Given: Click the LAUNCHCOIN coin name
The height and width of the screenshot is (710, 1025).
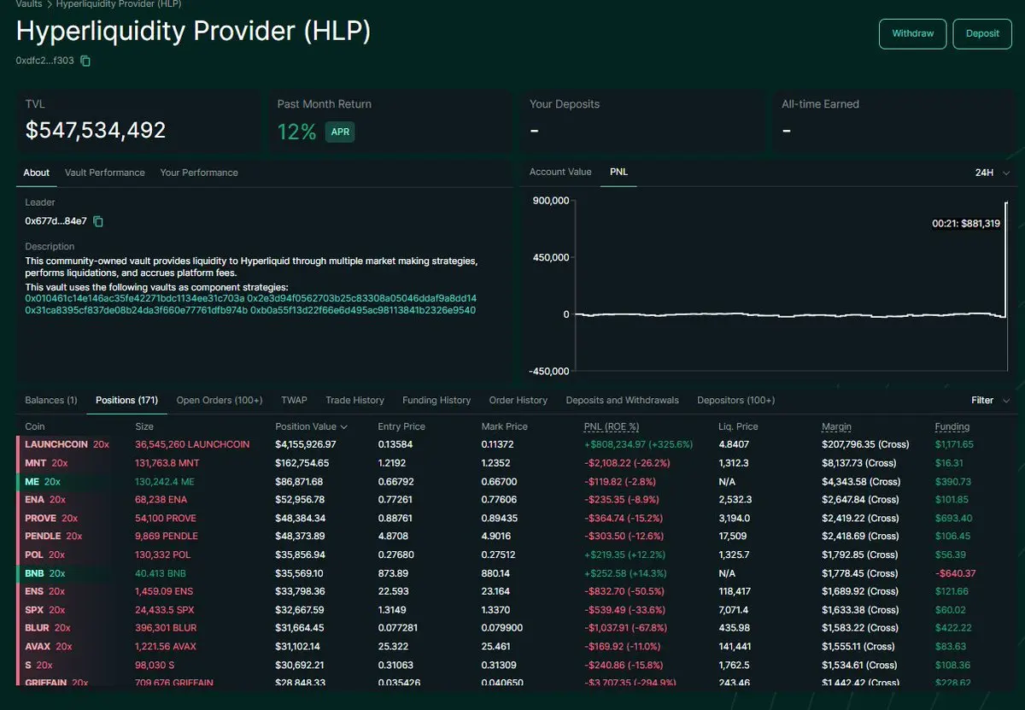Looking at the screenshot, I should pyautogui.click(x=56, y=444).
